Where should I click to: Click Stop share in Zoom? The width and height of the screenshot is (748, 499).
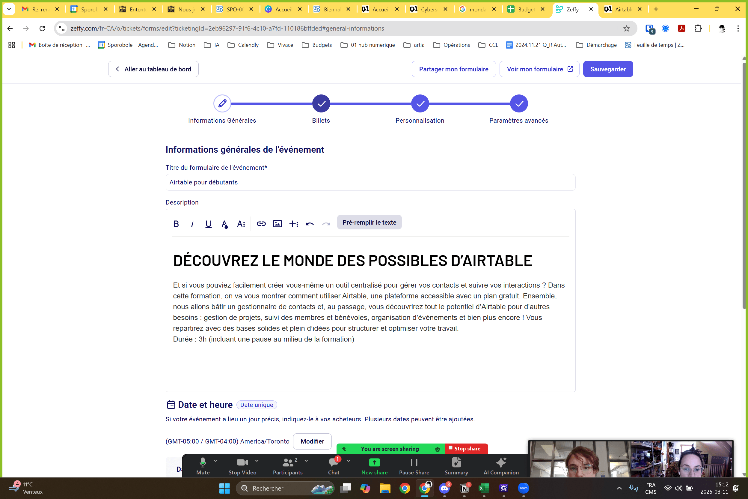tap(467, 448)
